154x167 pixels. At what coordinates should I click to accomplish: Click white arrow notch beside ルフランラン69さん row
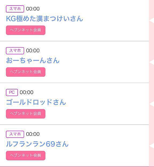pos(152,146)
